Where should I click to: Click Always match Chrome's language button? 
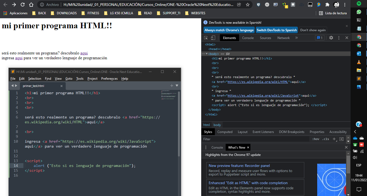(229, 30)
